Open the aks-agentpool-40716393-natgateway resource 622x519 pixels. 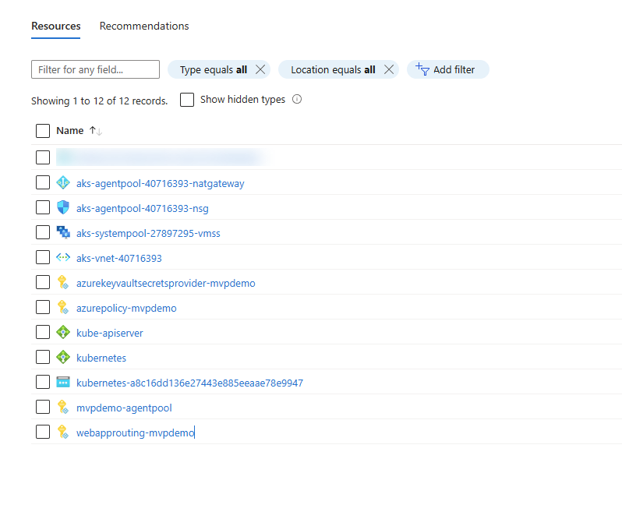tap(161, 184)
